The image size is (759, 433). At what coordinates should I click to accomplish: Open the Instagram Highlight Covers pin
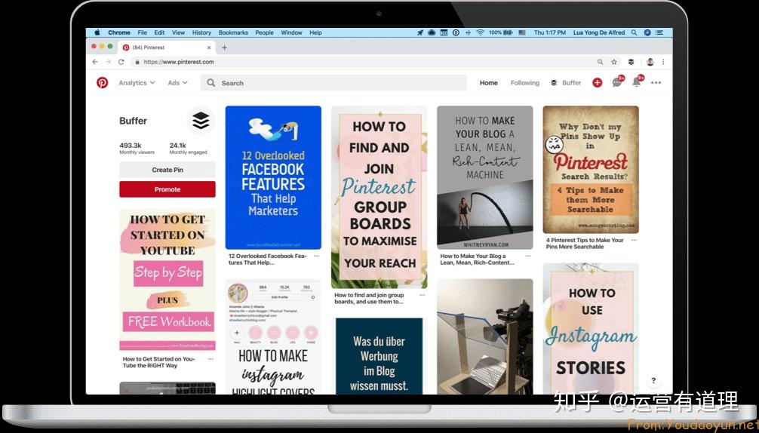pos(273,336)
